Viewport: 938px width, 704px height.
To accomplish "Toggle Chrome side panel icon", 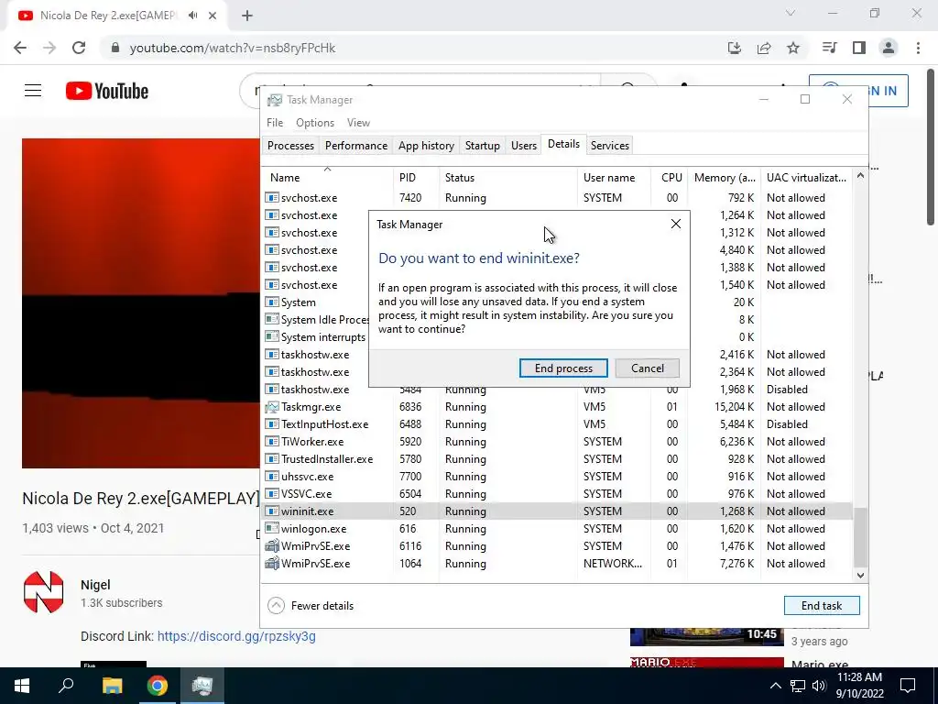I will 859,48.
